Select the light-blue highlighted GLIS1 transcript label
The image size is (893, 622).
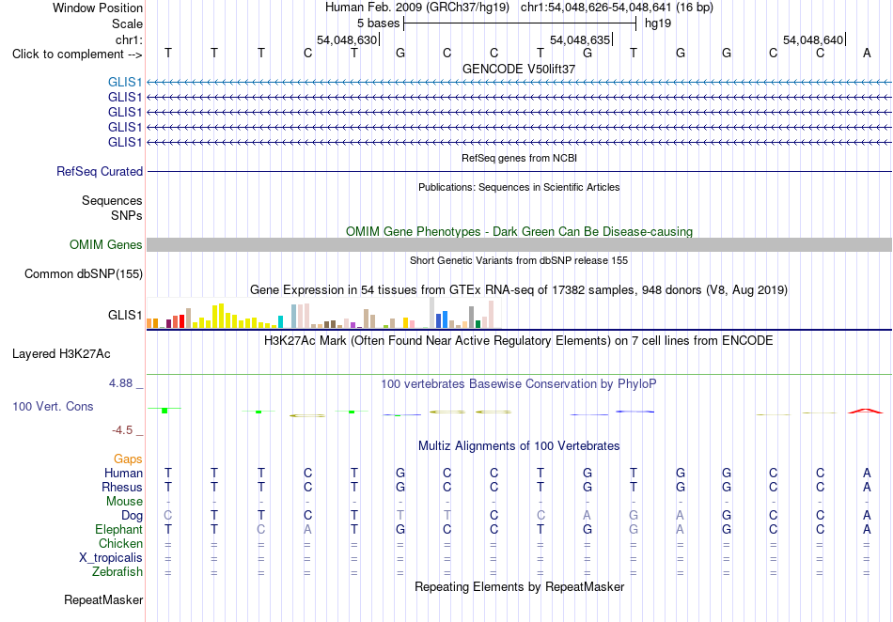click(x=125, y=83)
